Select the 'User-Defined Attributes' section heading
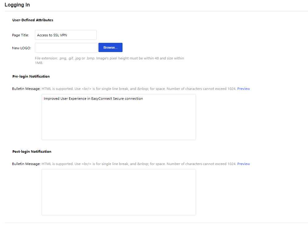The image size is (308, 227). (33, 20)
